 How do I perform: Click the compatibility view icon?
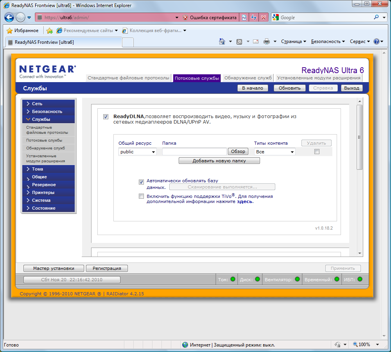(x=244, y=18)
